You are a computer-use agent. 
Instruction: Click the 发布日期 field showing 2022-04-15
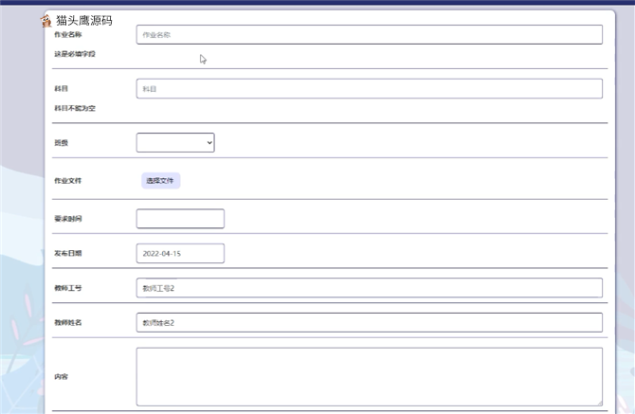(x=180, y=253)
